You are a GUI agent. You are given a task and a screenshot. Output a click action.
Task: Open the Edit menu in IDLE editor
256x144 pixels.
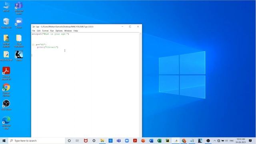pyautogui.click(x=38, y=31)
